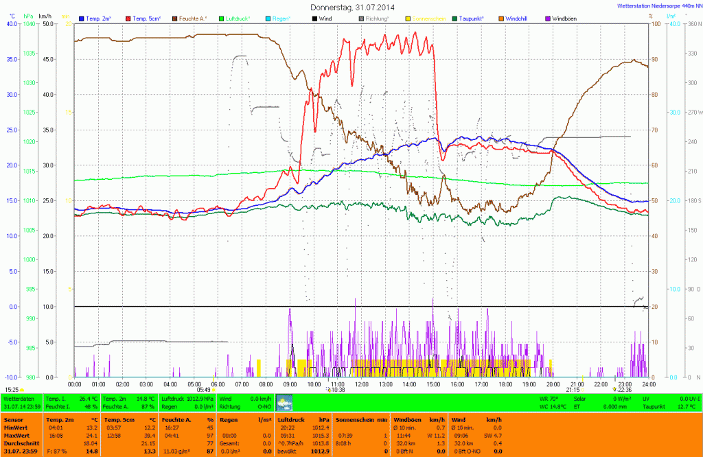Screen dimensions: 703x457
Task: Click the cloudy weather condition icon
Action: [x=284, y=402]
